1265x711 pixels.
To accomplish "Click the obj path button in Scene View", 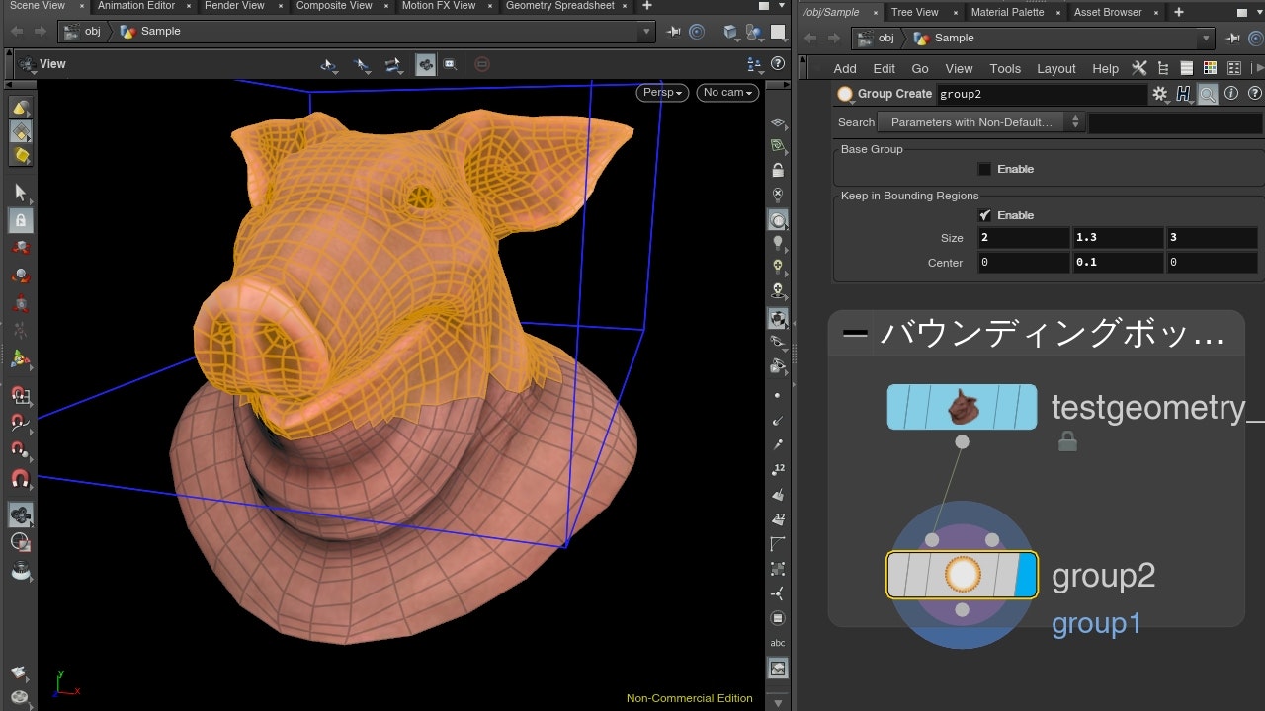I will click(83, 32).
